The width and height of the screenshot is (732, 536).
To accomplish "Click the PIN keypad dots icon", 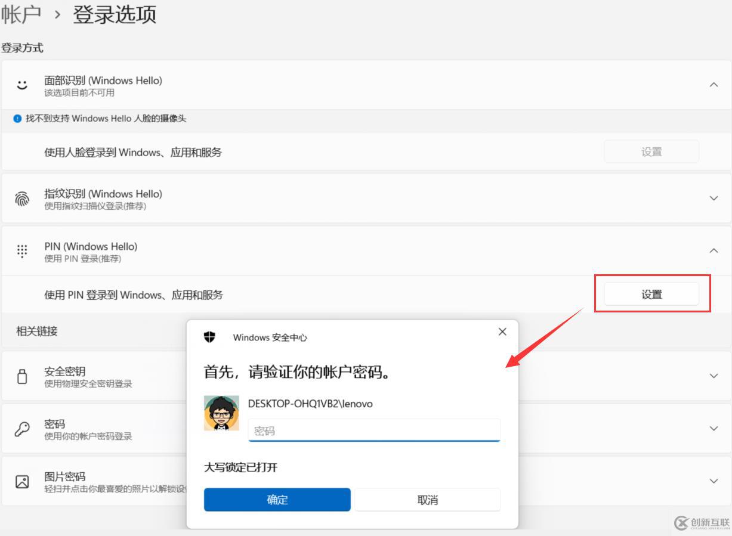I will 22,251.
